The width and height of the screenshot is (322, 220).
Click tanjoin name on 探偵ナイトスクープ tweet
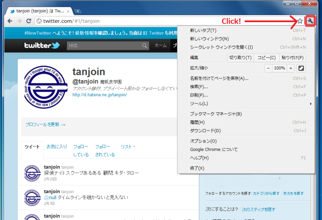pos(52,167)
